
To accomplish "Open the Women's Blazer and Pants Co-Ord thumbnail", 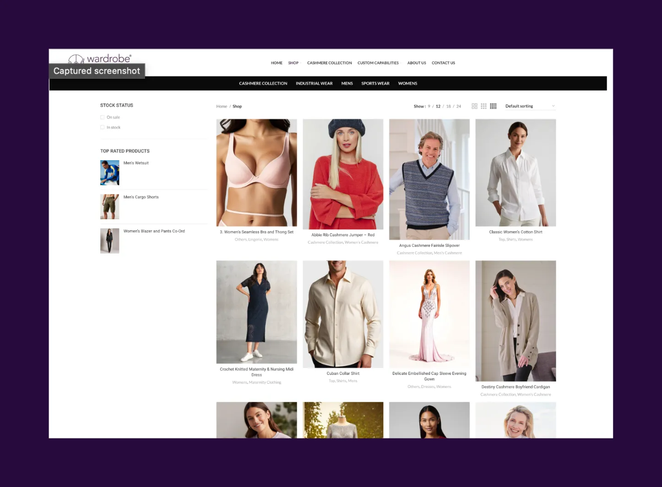I will pyautogui.click(x=109, y=241).
